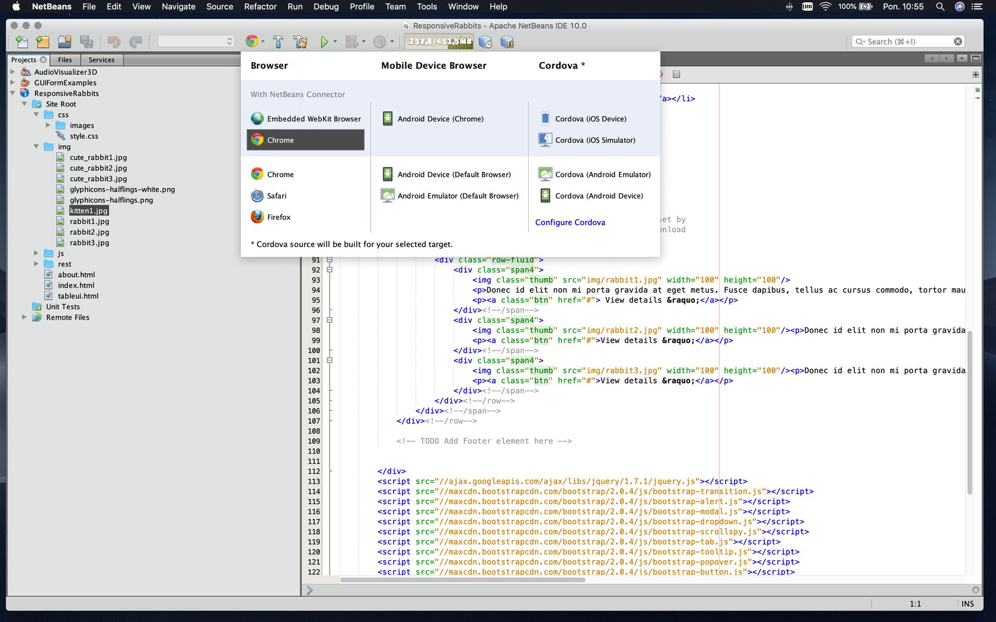Expand the GUIFormExamples project node
This screenshot has width=996, height=622.
13,83
